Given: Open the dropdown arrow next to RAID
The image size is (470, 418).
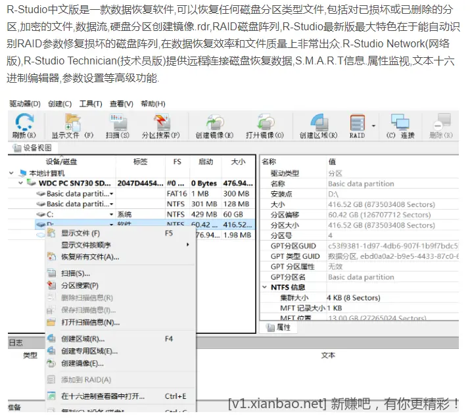Looking at the screenshot, I should (373, 126).
